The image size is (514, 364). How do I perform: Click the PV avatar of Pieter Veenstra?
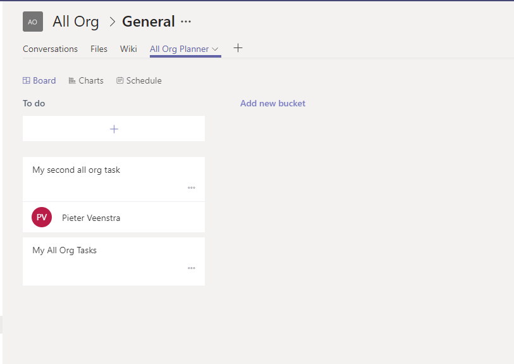(42, 217)
